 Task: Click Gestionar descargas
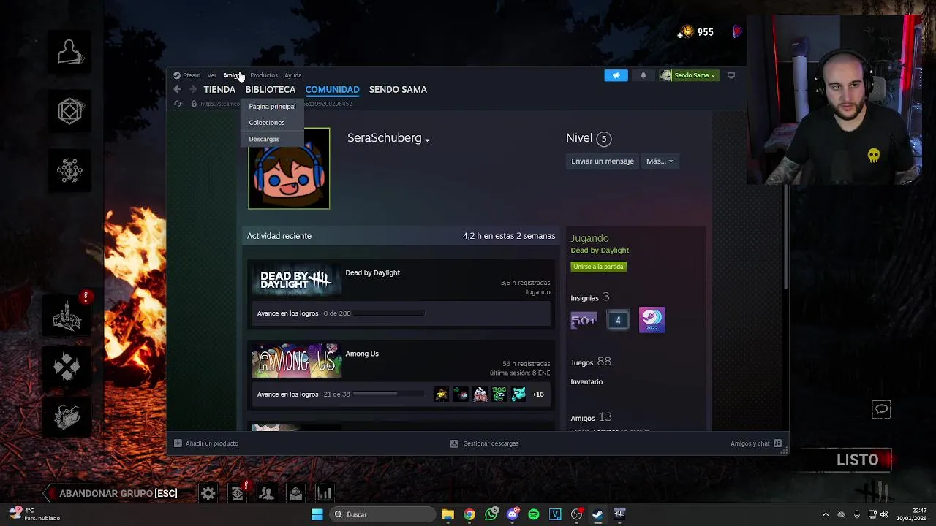click(485, 443)
